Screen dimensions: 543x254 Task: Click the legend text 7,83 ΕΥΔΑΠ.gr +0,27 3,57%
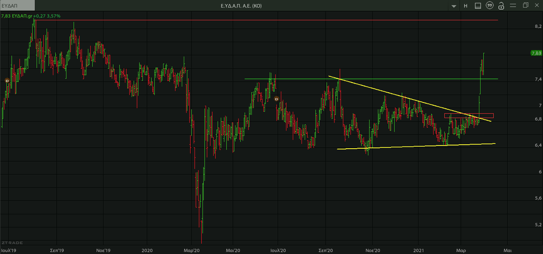pos(31,16)
